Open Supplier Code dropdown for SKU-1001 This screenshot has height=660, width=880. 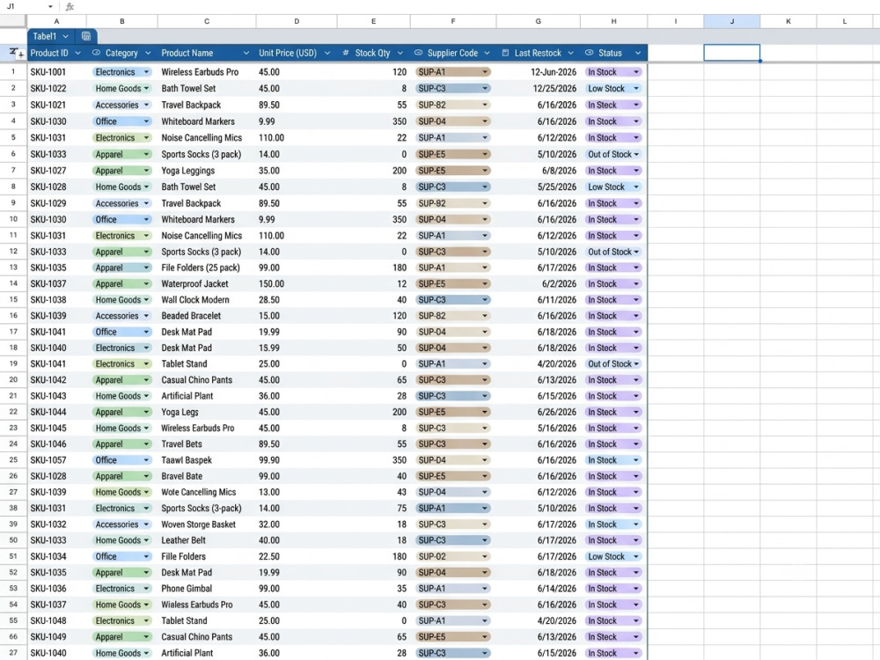pos(486,72)
